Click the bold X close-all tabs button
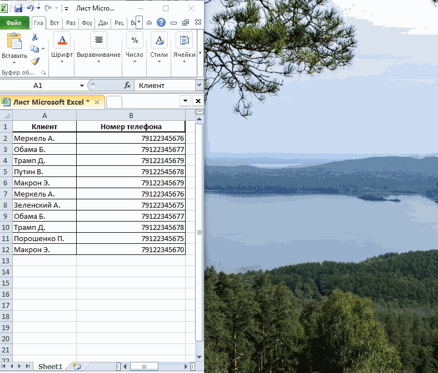Viewport: 438px width, 373px height. pyautogui.click(x=198, y=101)
